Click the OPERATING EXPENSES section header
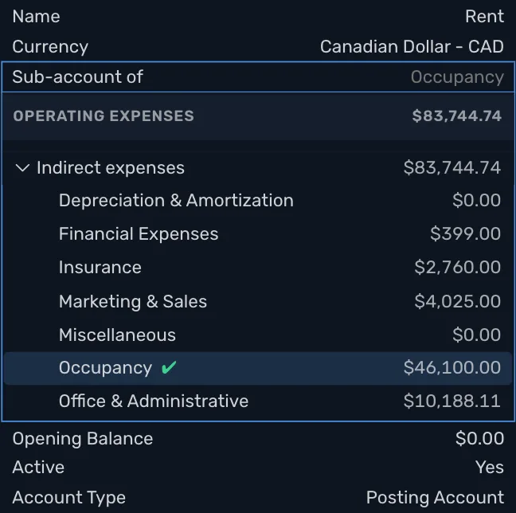Image resolution: width=516 pixels, height=513 pixels. pos(258,116)
